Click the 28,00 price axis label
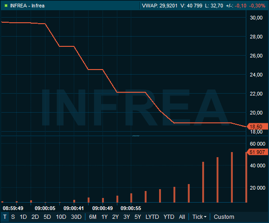 256,37
